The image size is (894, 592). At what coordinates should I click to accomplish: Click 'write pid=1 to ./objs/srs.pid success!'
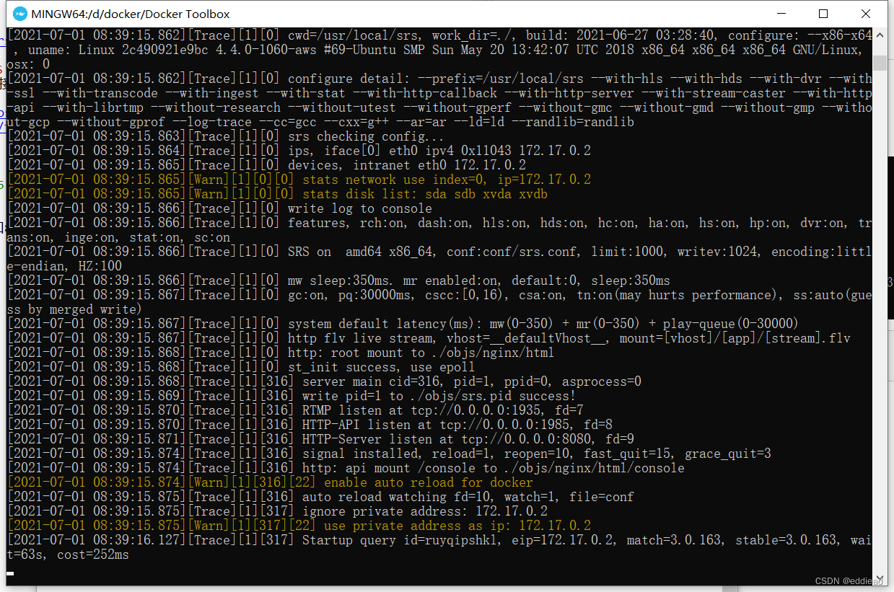coord(292,396)
